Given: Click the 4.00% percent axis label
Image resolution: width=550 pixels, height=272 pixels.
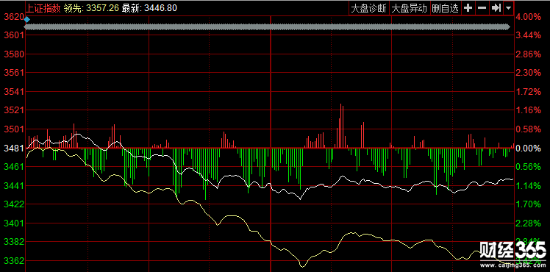Looking at the screenshot, I should (x=529, y=16).
